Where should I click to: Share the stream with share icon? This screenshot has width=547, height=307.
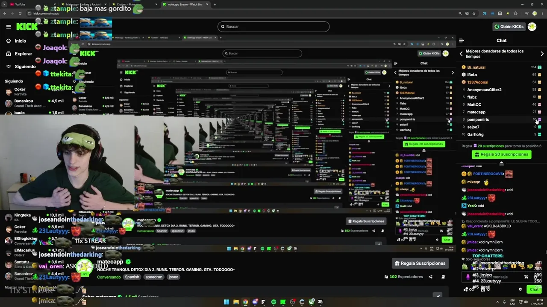430,277
